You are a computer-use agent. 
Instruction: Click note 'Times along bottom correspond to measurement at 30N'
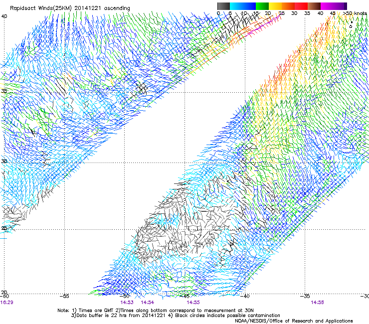point(187,311)
